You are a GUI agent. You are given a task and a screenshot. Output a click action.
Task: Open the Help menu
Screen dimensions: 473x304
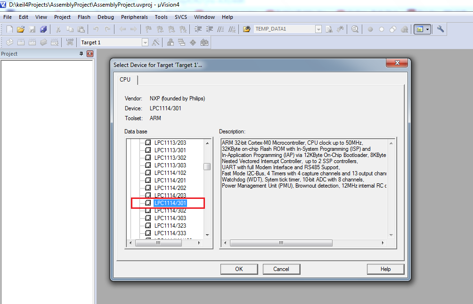(227, 17)
